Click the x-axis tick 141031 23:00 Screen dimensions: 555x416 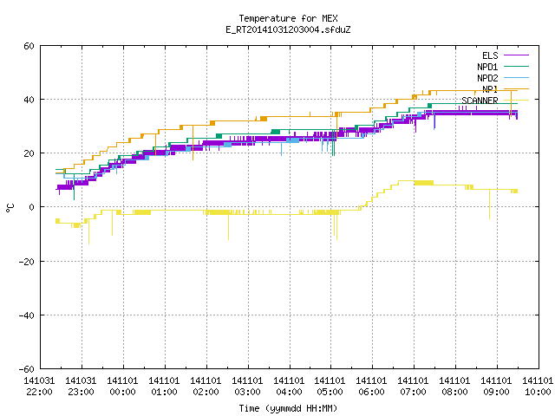[81, 387]
